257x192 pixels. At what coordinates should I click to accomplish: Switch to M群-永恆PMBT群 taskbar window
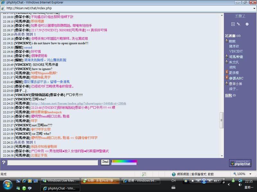tap(100, 181)
